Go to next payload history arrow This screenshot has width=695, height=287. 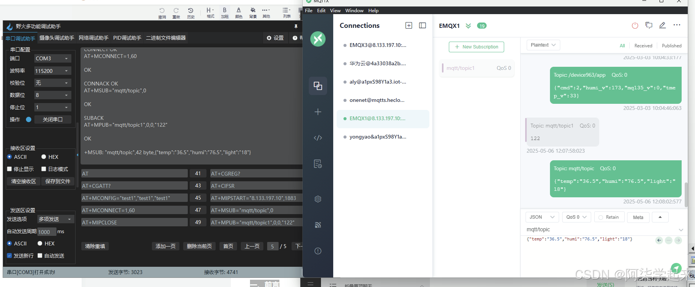click(x=678, y=240)
